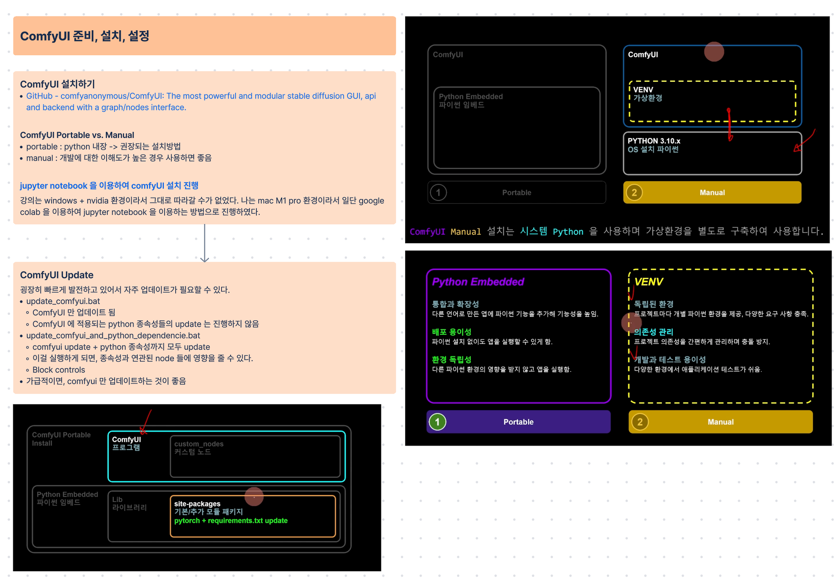Click the number 2 circle in the bottom-right Manual bar

point(640,422)
